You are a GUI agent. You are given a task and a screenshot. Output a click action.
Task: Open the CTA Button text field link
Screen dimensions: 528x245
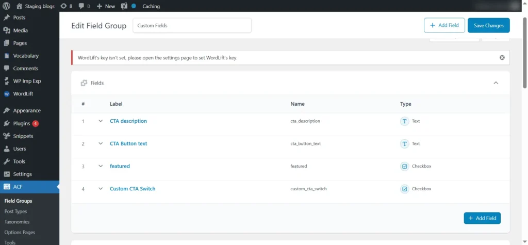128,144
